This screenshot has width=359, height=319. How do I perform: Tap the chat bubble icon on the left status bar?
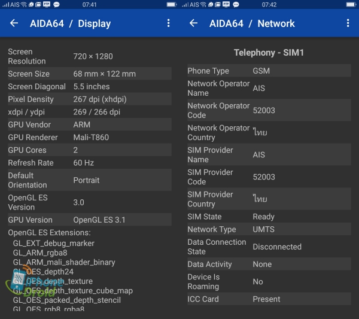56,5
